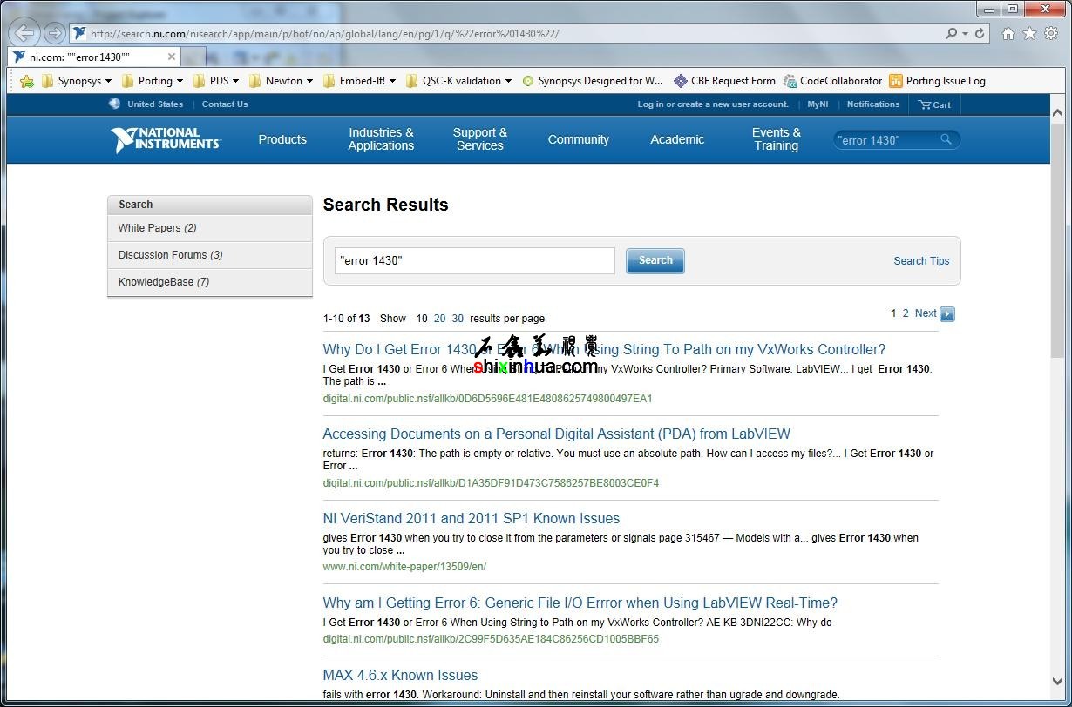The width and height of the screenshot is (1072, 707).
Task: Click the next page arrow icon
Action: (947, 314)
